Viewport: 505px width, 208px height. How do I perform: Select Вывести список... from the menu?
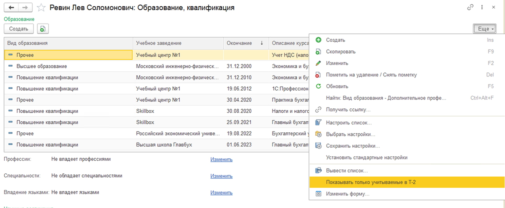click(x=347, y=171)
